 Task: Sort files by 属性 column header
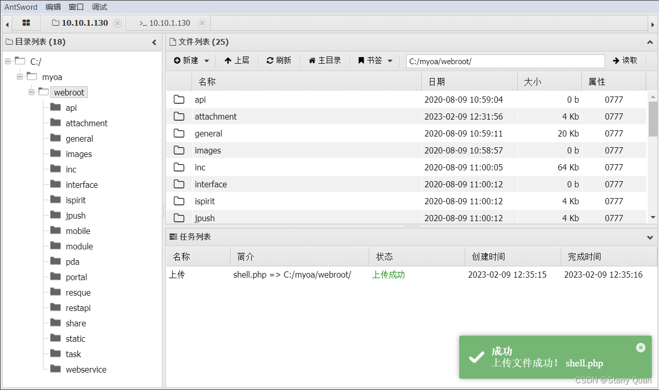coord(614,82)
